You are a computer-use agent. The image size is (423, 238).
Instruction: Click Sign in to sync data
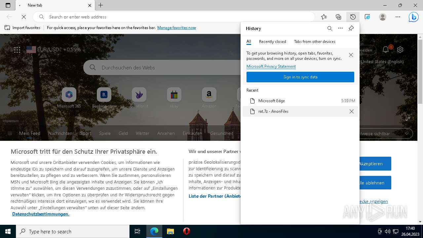tap(300, 77)
